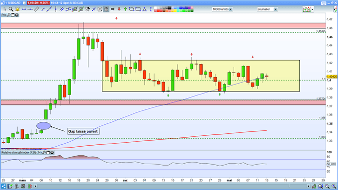Viewport: 338px width, 190px height.
Task: Select the rectangle drawing tool
Action: coord(138,9)
